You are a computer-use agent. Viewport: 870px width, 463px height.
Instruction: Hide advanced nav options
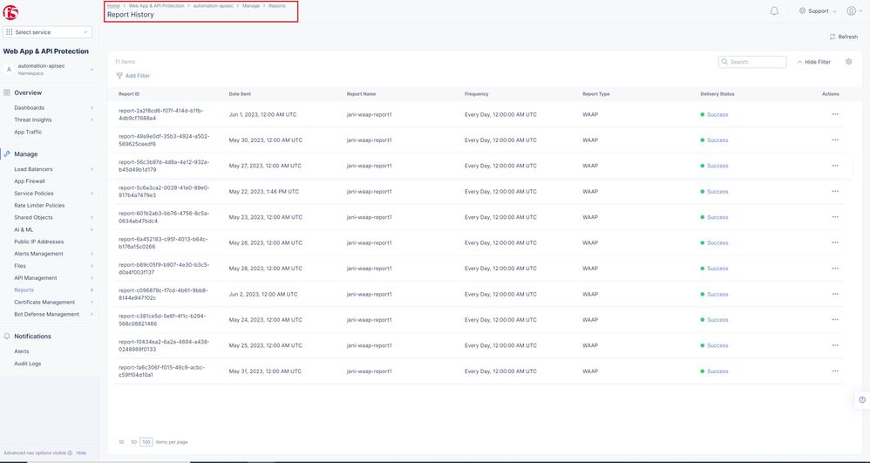point(81,453)
